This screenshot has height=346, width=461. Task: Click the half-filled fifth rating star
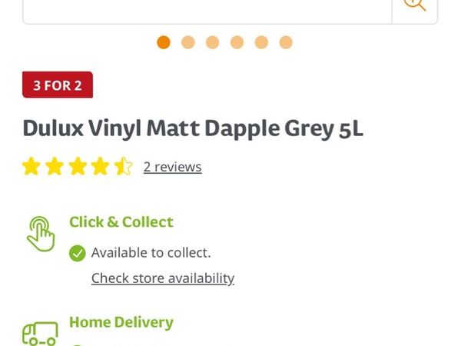pyautogui.click(x=124, y=167)
